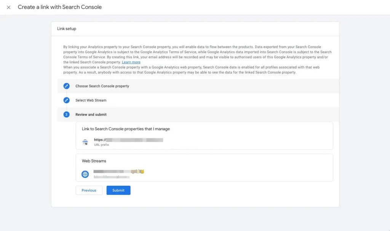This screenshot has height=231, width=390.
Task: Click the pencil icon beside Select Web Stream
Action: coord(67,100)
